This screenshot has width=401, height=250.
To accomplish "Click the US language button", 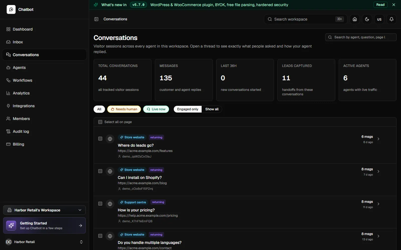I will pyautogui.click(x=379, y=19).
